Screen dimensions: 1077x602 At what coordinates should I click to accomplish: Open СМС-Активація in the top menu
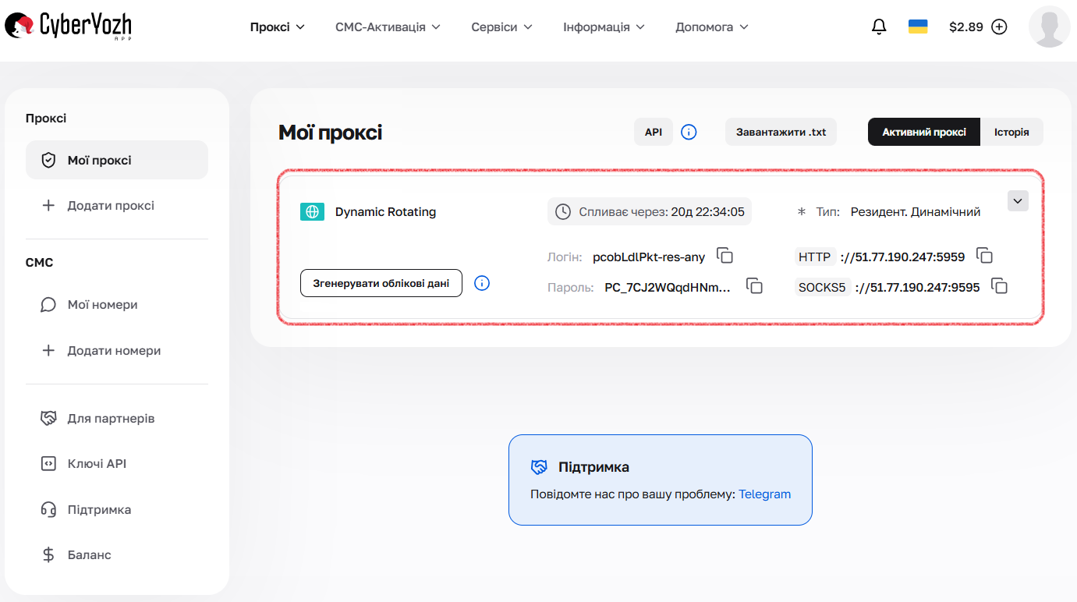388,26
